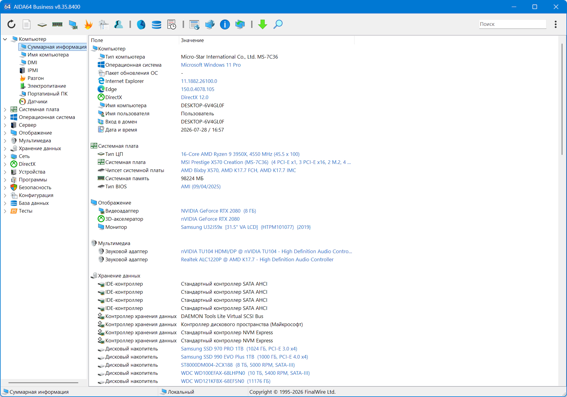567x397 pixels.
Task: Click the monitor with green arrow icon
Action: pyautogui.click(x=240, y=24)
